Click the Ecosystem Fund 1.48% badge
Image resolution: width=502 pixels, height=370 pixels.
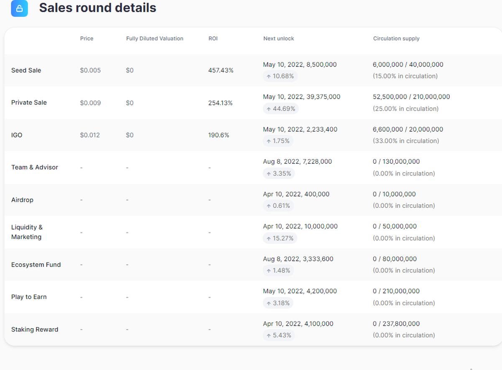(x=278, y=270)
